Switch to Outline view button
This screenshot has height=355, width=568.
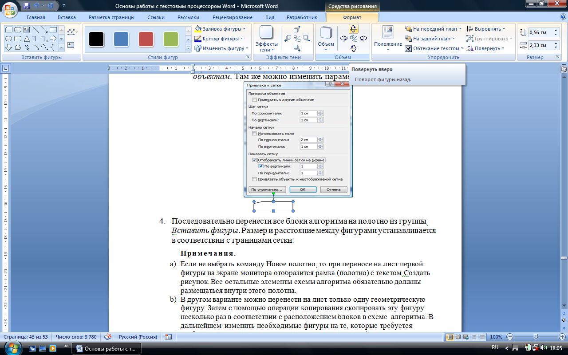coord(473,337)
